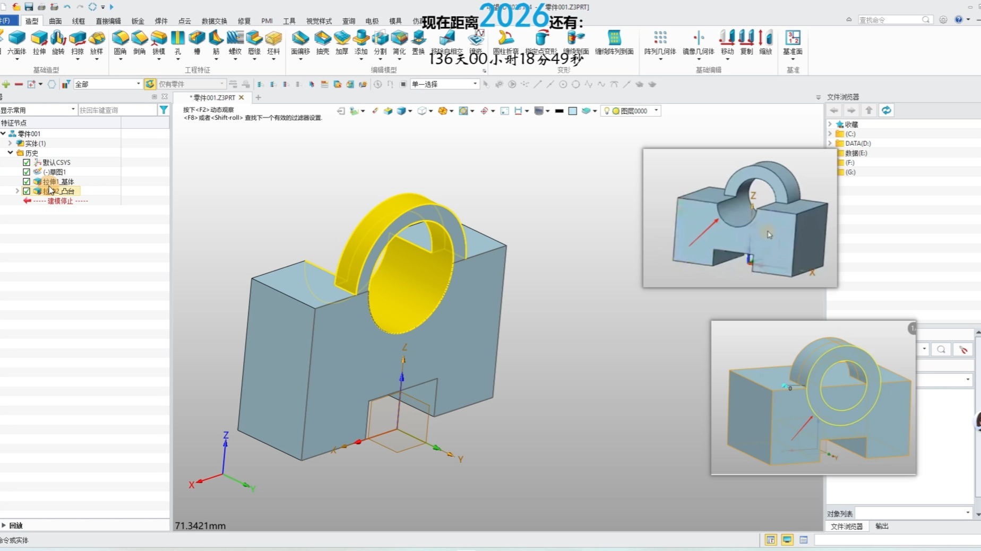The height and width of the screenshot is (551, 981).
Task: Click the top-right reference thumbnail image
Action: pyautogui.click(x=740, y=218)
